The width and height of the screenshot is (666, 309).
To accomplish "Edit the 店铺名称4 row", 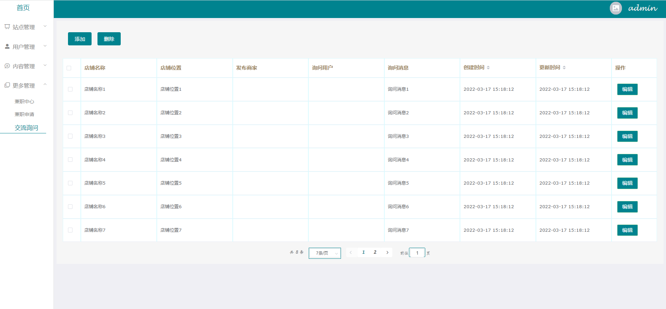I will (x=627, y=160).
